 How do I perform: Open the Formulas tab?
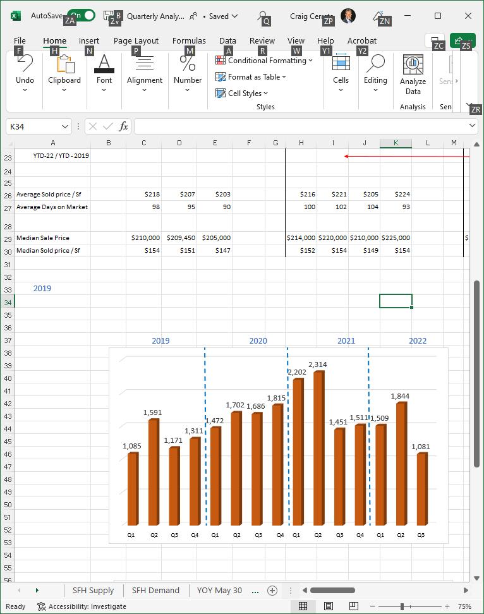click(189, 40)
